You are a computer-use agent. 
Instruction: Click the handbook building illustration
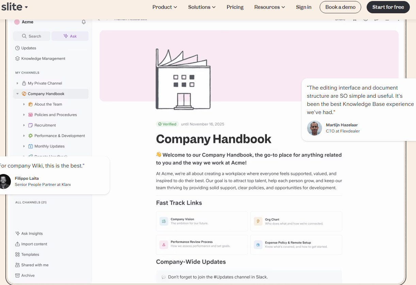[183, 79]
